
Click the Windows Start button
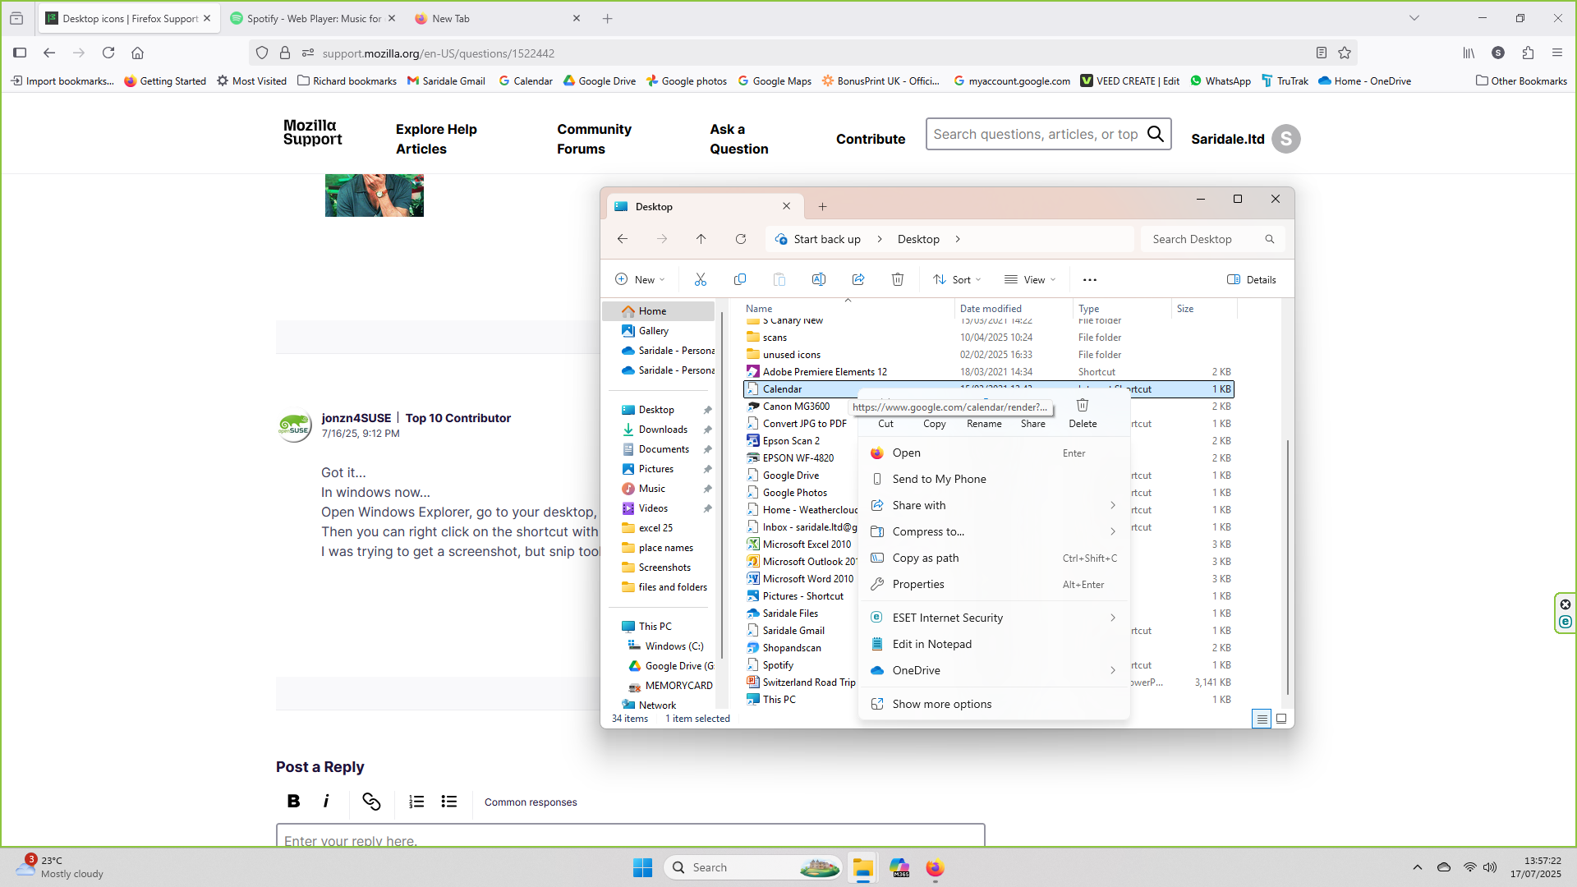coord(642,867)
